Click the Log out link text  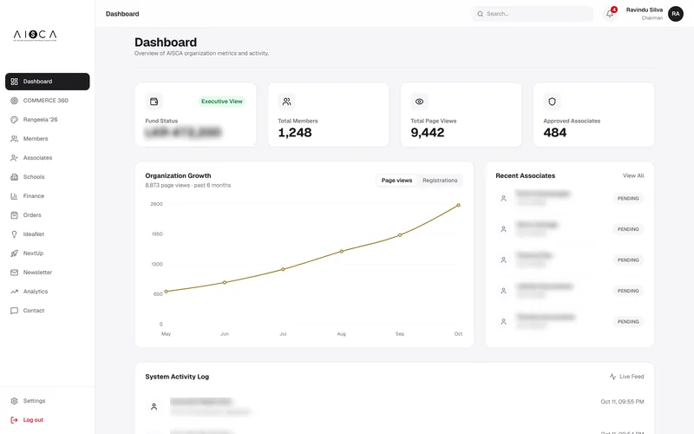pos(33,420)
